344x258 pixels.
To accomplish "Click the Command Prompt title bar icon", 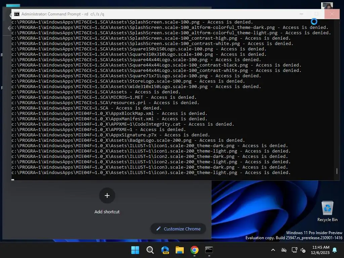I will (17, 14).
